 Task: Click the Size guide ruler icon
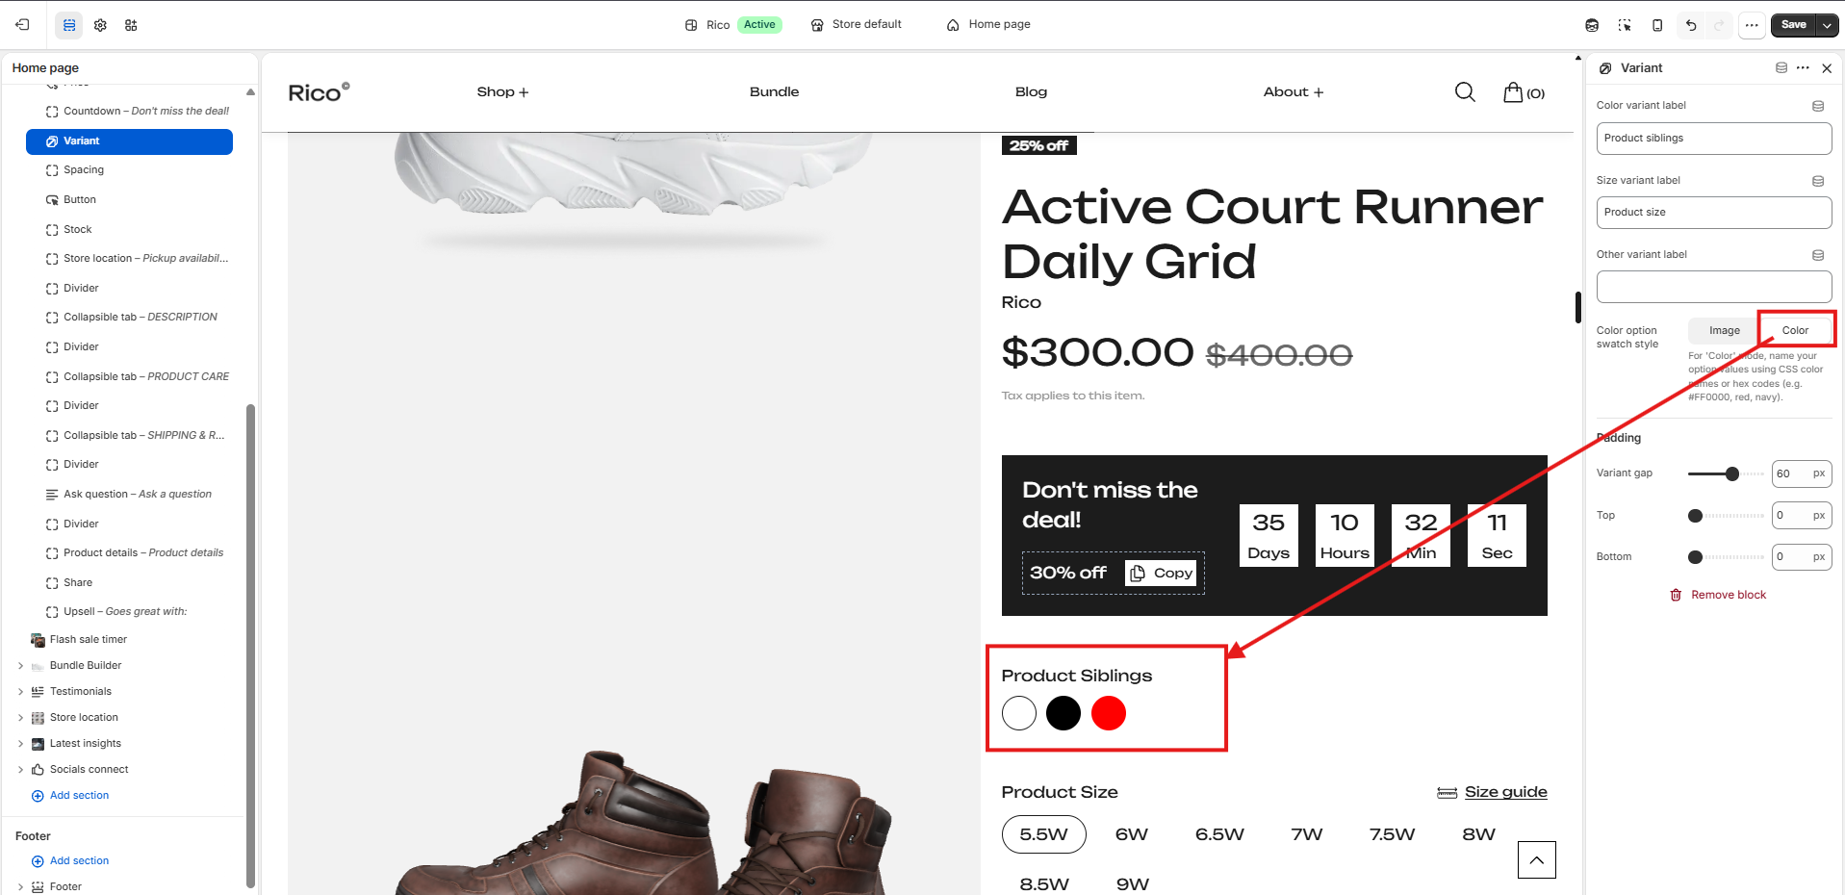1447,793
